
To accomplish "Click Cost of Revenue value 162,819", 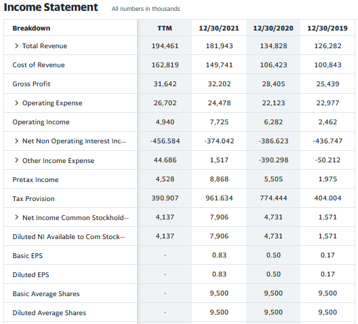I will pos(165,65).
